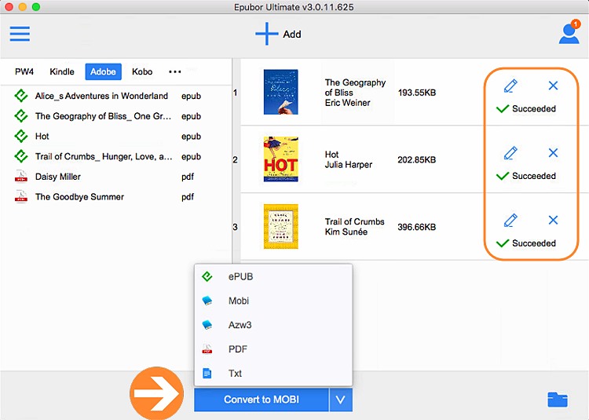Choose Mobi as output format
The height and width of the screenshot is (420, 589).
(x=273, y=301)
